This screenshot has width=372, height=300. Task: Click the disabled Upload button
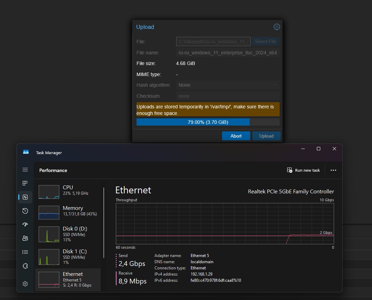[x=267, y=136]
